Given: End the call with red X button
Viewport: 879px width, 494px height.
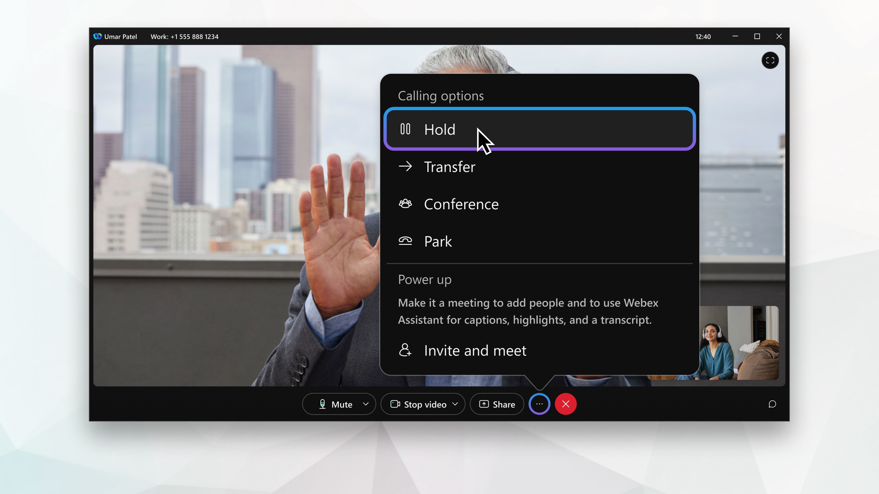Looking at the screenshot, I should (566, 404).
